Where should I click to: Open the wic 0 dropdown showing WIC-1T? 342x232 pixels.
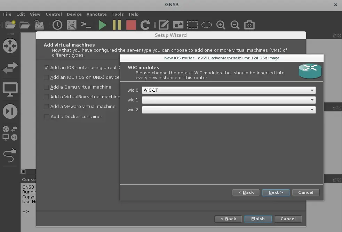tap(229, 90)
